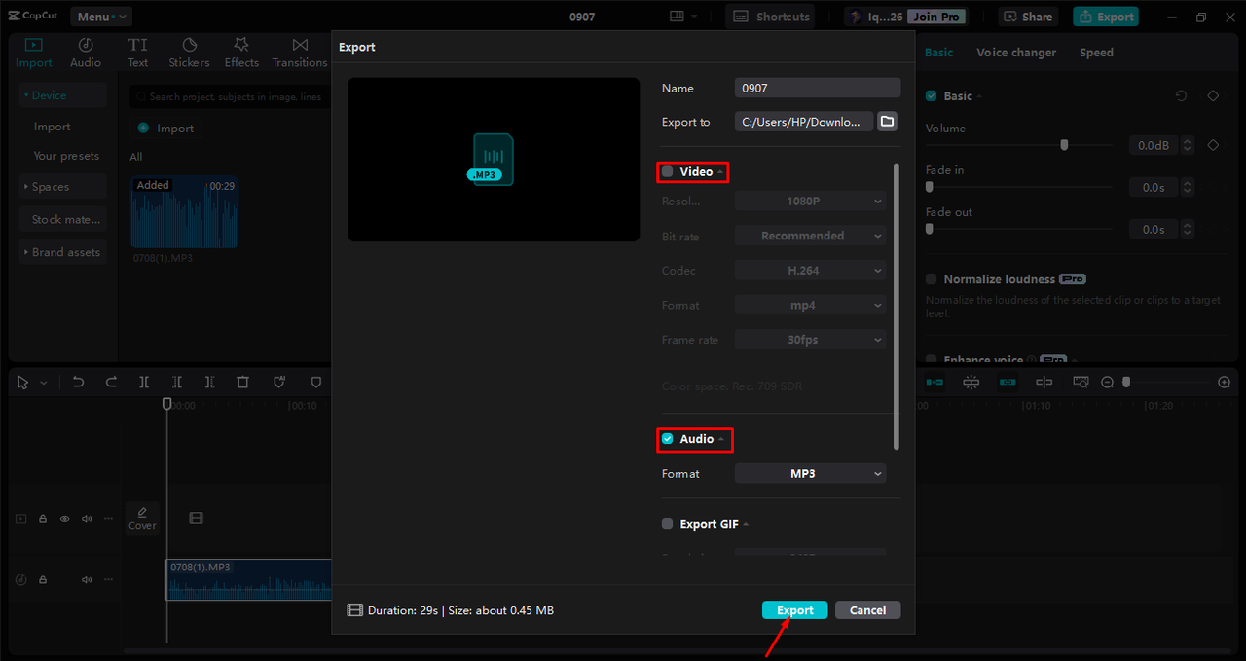Image resolution: width=1246 pixels, height=661 pixels.
Task: Uncheck the Audio export checkbox
Action: tap(667, 439)
